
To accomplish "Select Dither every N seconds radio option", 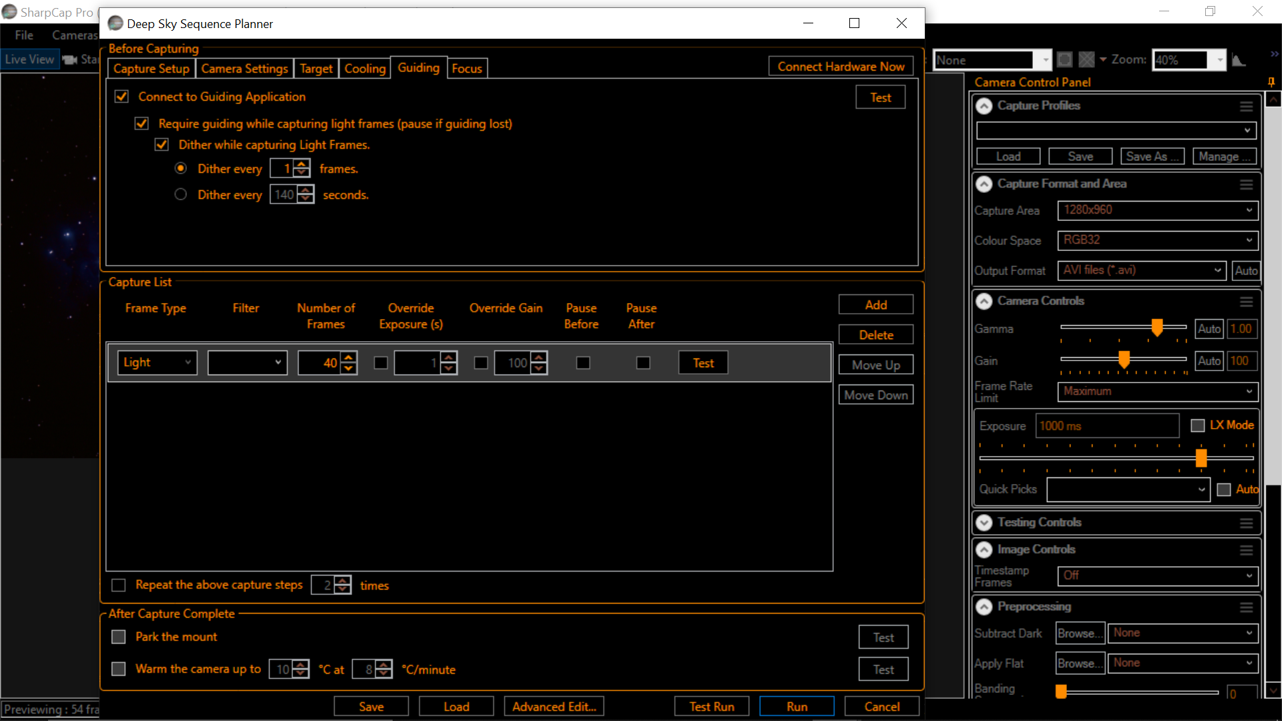I will coord(180,194).
